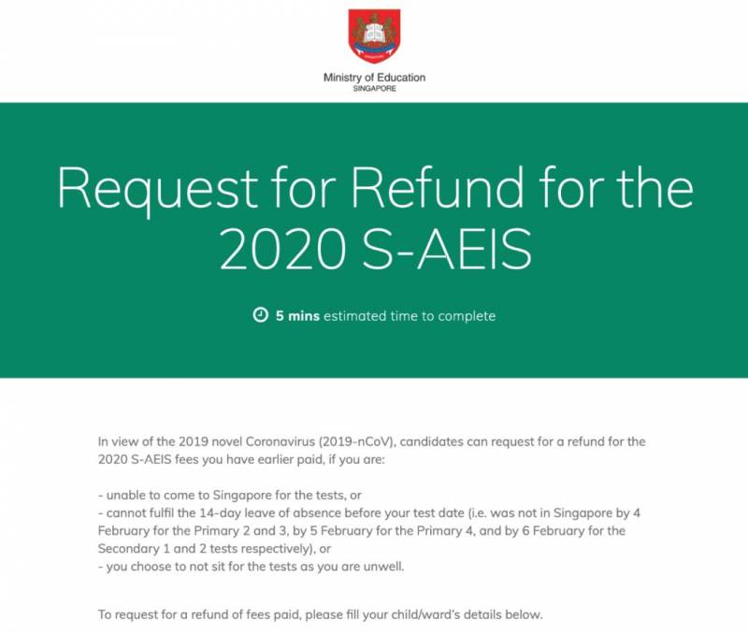Click the "estimated time to complete" text
The width and height of the screenshot is (748, 634).
410,316
